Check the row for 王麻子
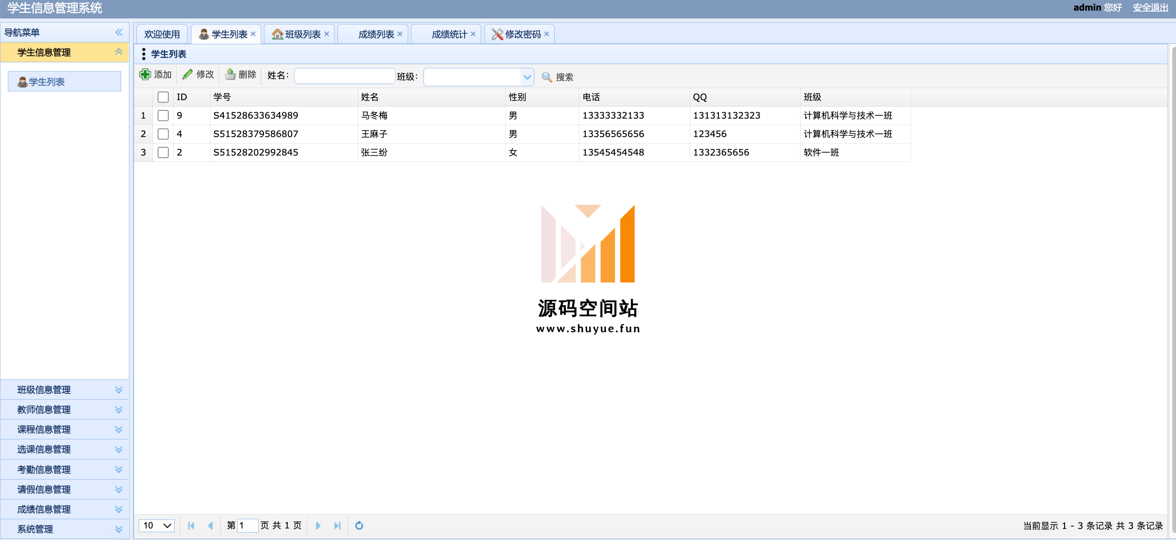The image size is (1176, 540). (163, 134)
